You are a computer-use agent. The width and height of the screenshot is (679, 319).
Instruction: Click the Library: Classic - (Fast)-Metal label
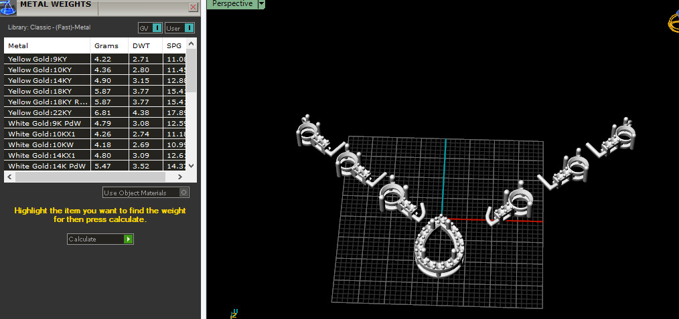pyautogui.click(x=49, y=27)
